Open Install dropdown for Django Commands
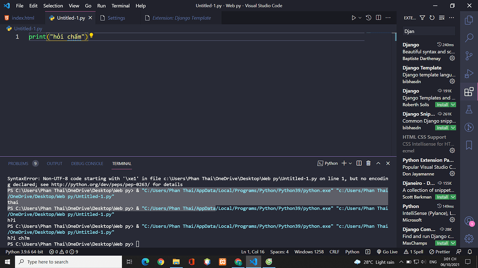This screenshot has width=478, height=268. click(x=454, y=244)
